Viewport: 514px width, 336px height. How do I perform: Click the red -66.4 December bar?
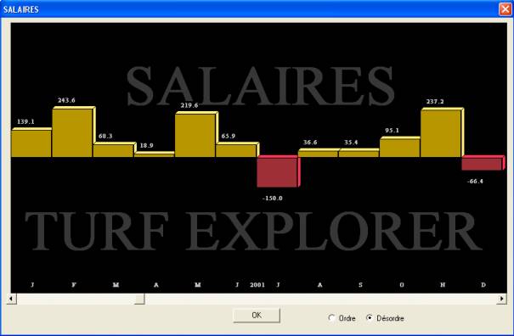[x=483, y=163]
